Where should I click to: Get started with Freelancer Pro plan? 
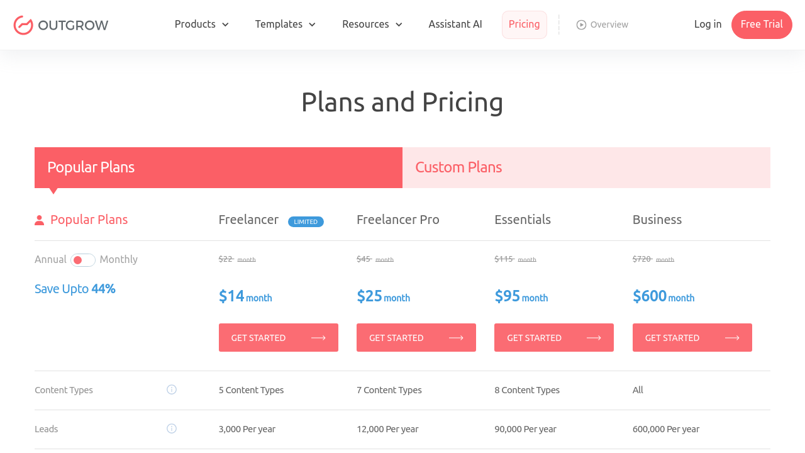point(416,338)
